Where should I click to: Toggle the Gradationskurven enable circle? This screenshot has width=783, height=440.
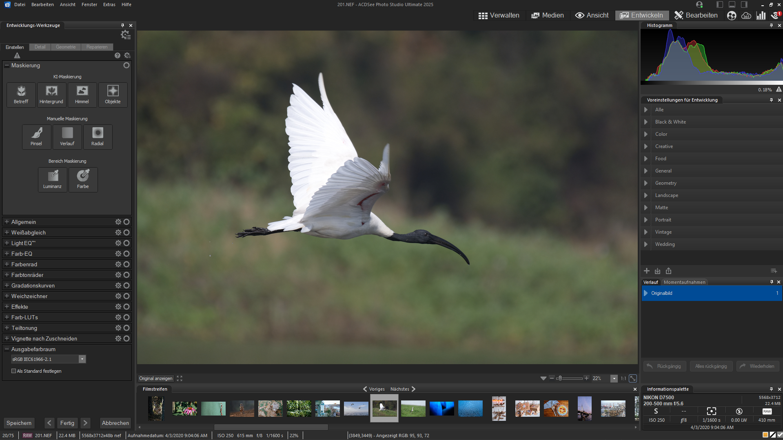pos(126,285)
